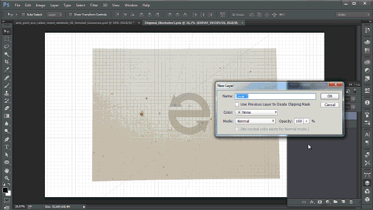Open the Auto-Select Layer dropdown
This screenshot has height=210, width=373.
click(55, 15)
